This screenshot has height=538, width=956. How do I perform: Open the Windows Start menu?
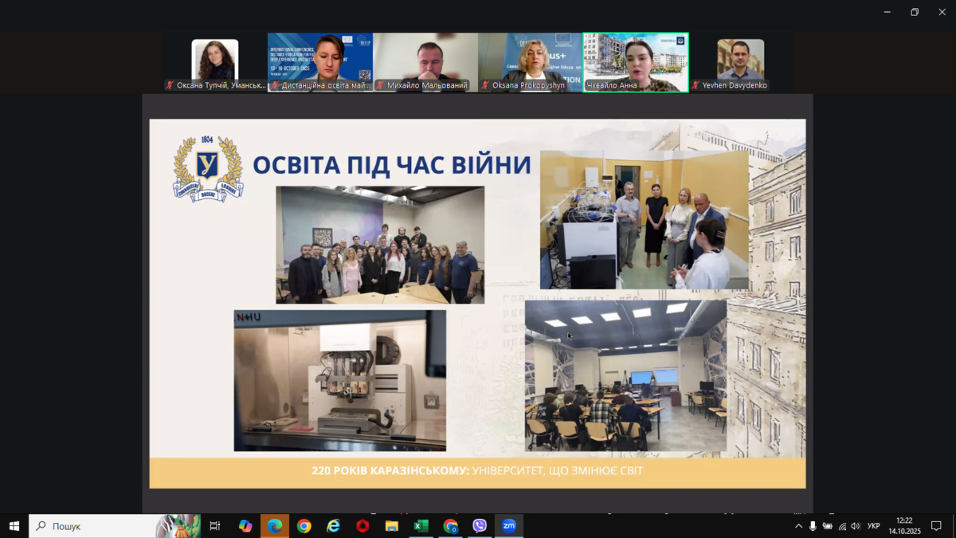click(x=14, y=526)
